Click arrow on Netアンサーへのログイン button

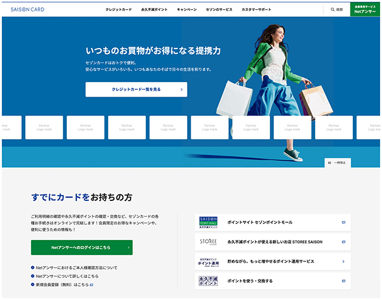[129, 247]
